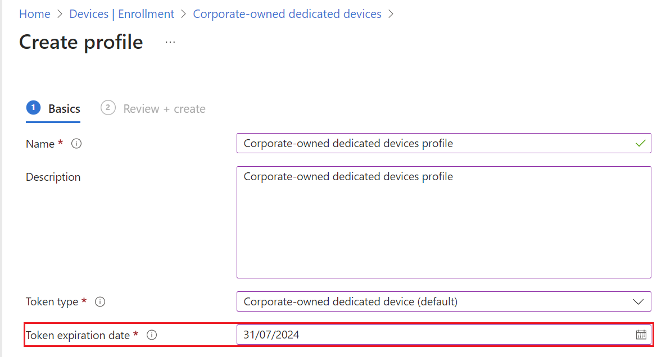Click the green checkmark in the Name field
Screen dimensions: 666x357
pos(640,143)
